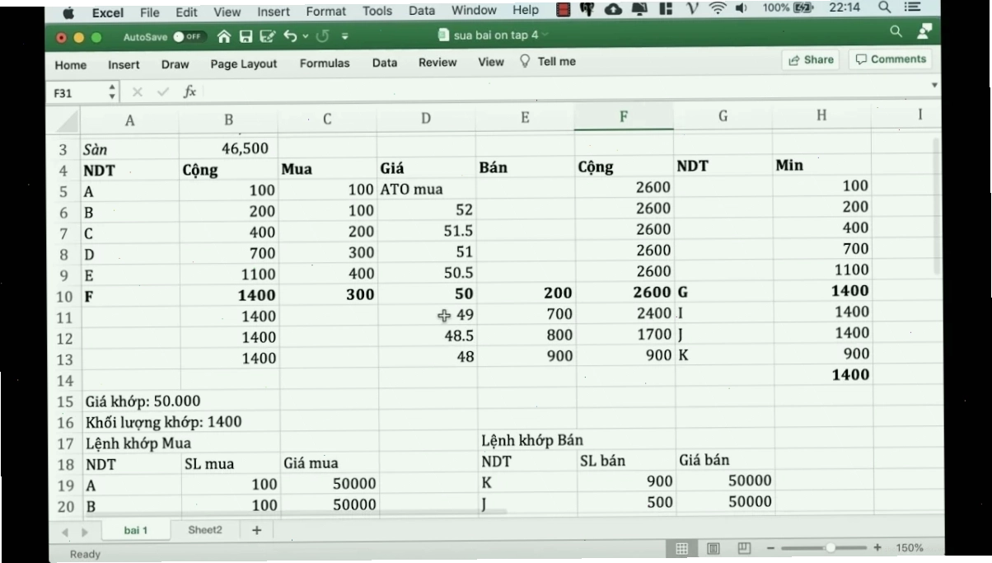
Task: Switch to Page Break Preview in status bar
Action: coord(744,548)
